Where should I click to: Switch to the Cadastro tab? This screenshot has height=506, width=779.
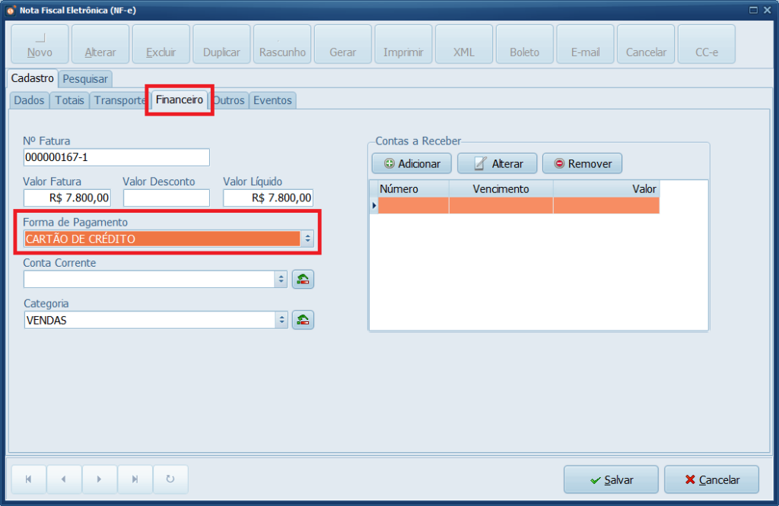pos(32,78)
